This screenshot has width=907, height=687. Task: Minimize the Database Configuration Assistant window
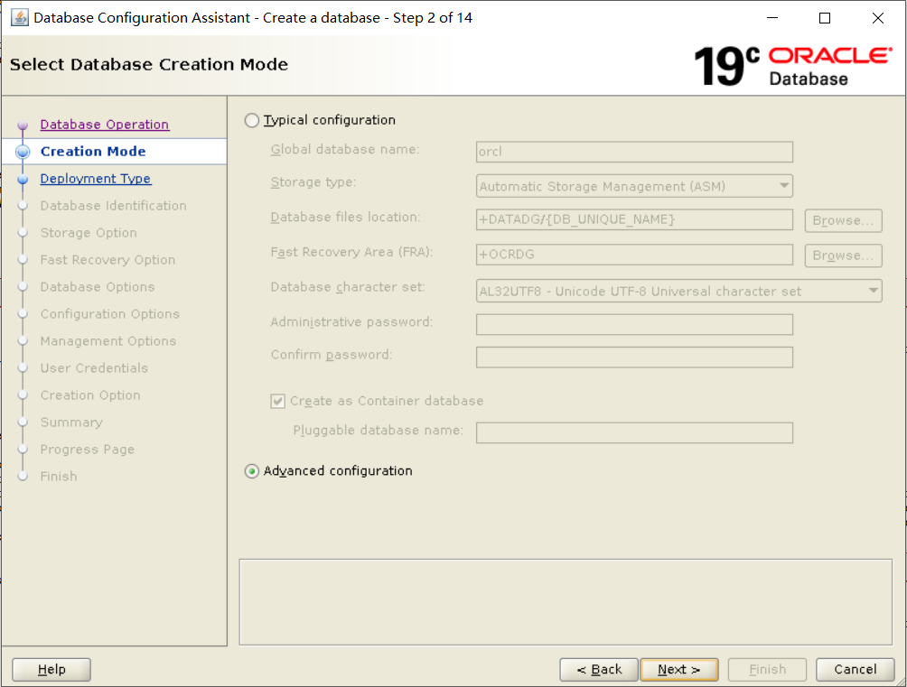(x=772, y=18)
